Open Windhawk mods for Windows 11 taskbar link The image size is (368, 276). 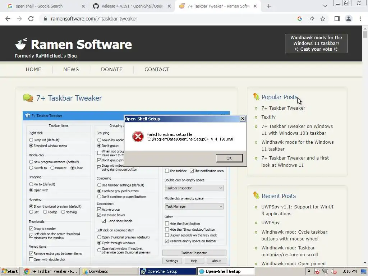click(298, 146)
